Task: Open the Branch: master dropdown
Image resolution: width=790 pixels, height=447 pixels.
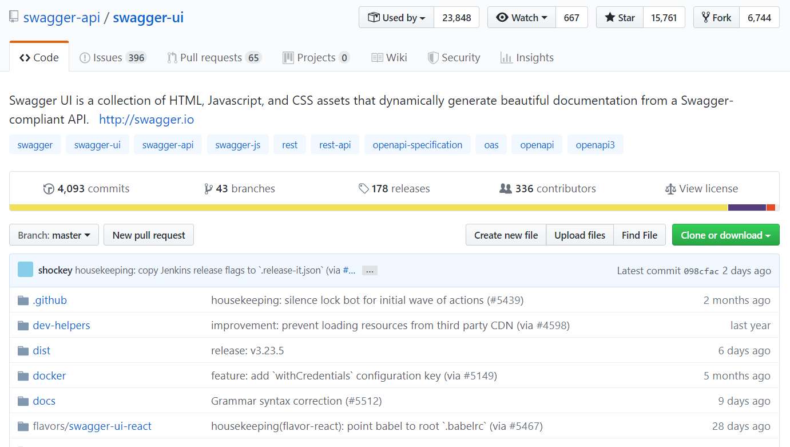Action: (54, 235)
